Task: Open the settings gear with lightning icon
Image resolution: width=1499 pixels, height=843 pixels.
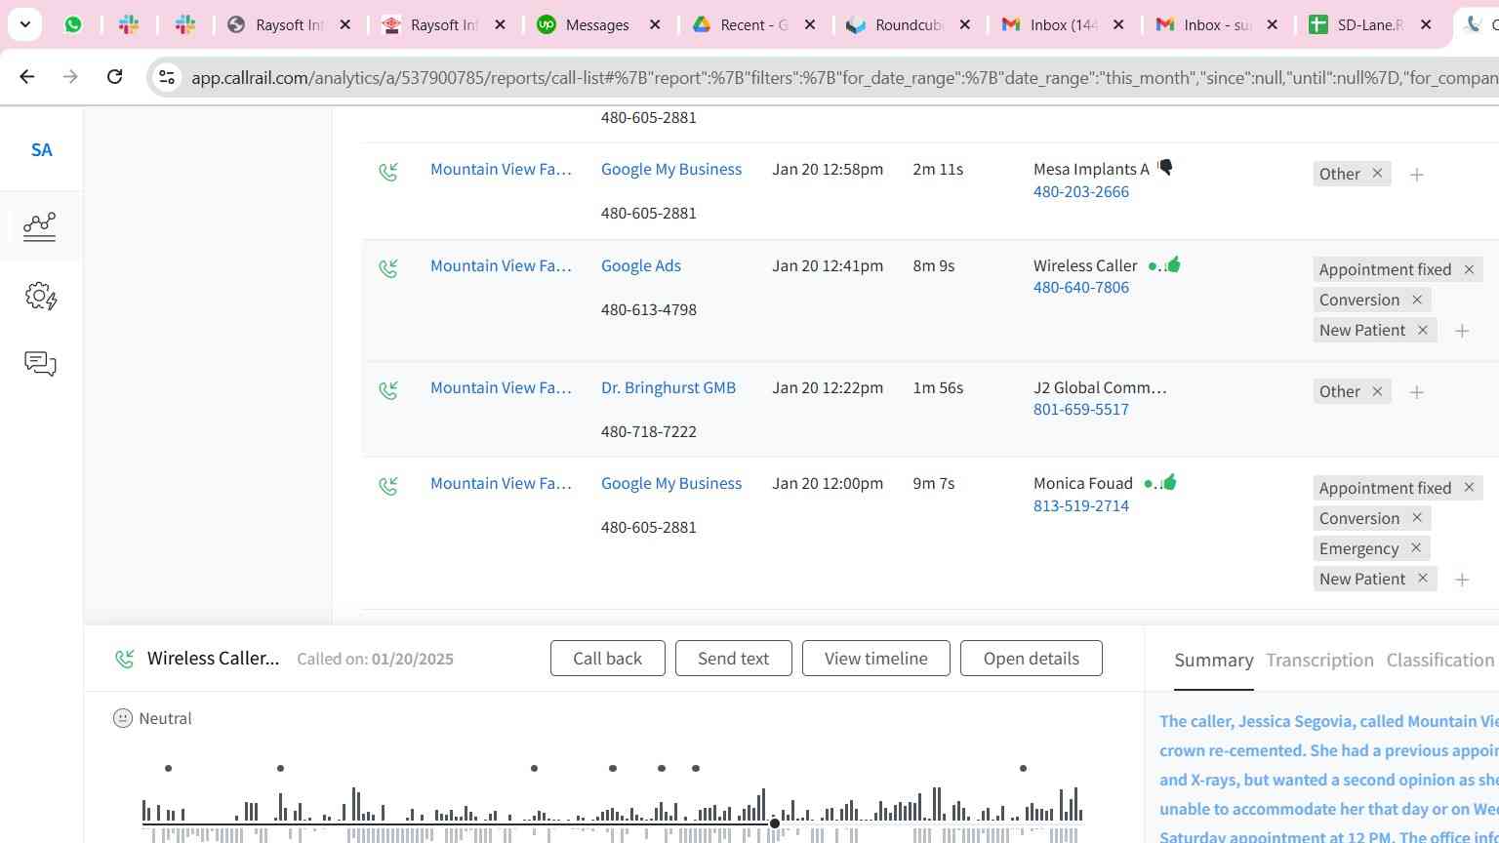Action: [x=40, y=296]
